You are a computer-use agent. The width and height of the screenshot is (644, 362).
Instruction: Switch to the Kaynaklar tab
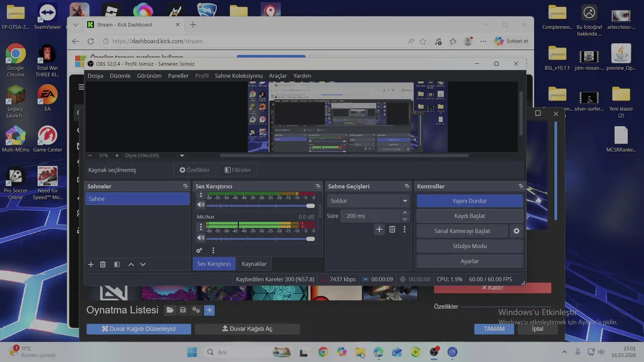coord(254,264)
